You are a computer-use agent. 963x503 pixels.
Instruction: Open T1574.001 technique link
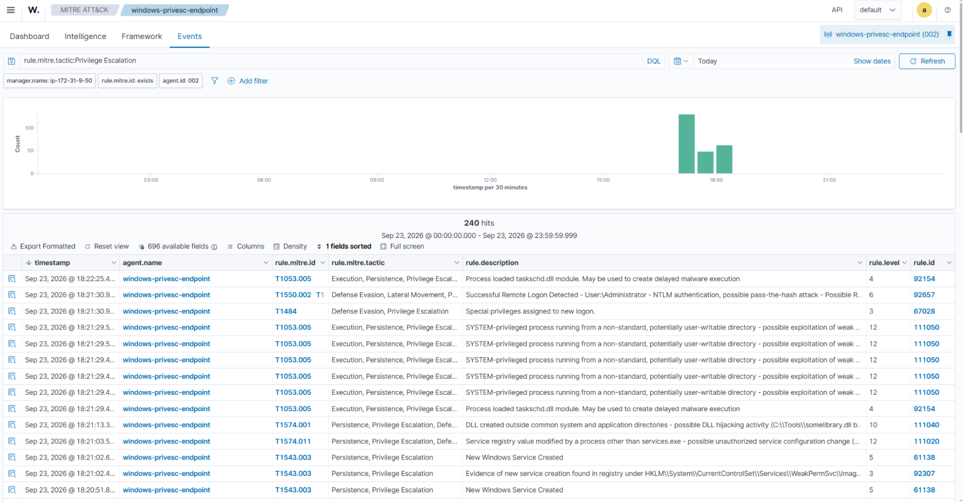pyautogui.click(x=293, y=425)
